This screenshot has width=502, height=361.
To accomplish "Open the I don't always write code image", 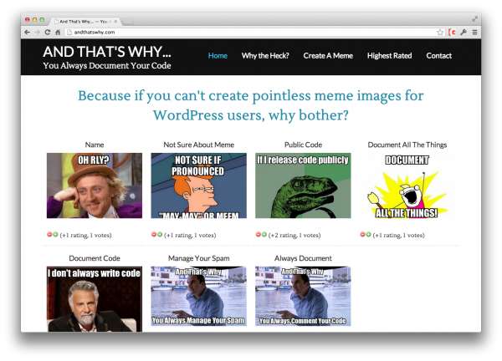I will tap(95, 299).
